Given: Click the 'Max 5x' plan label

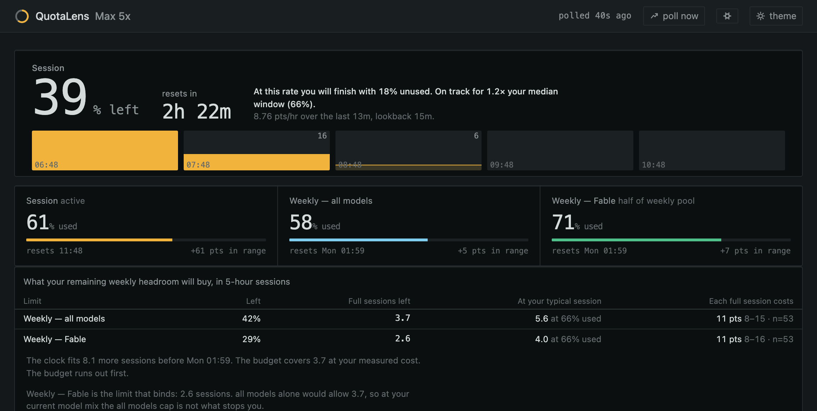Looking at the screenshot, I should (x=113, y=16).
